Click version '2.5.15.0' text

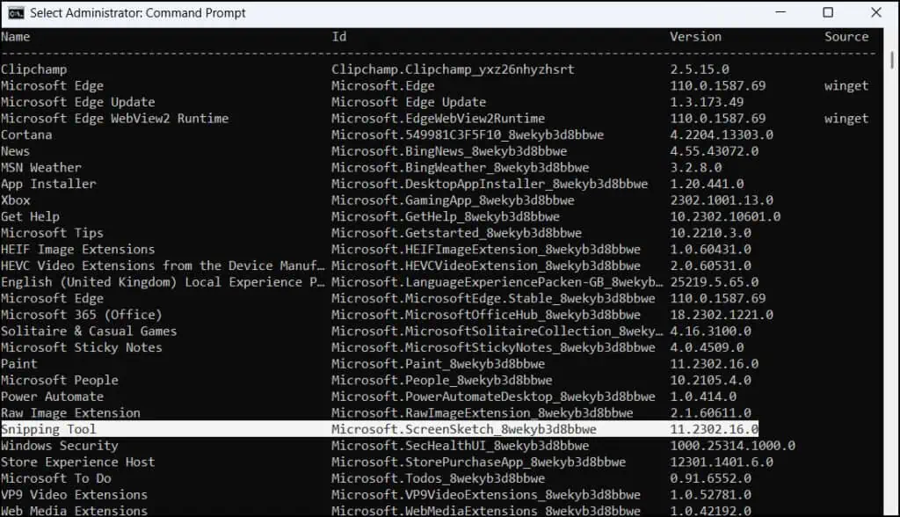pos(699,69)
